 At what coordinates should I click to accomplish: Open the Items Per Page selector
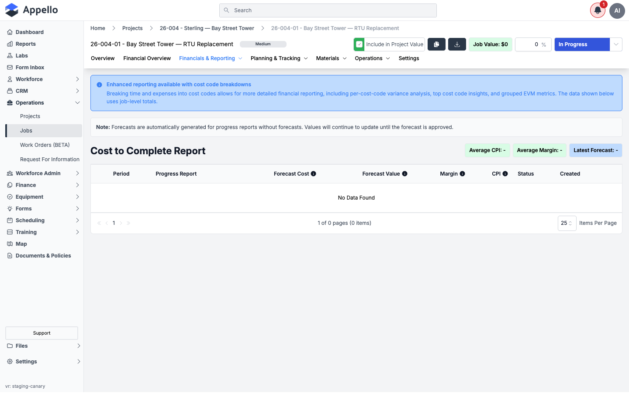567,223
